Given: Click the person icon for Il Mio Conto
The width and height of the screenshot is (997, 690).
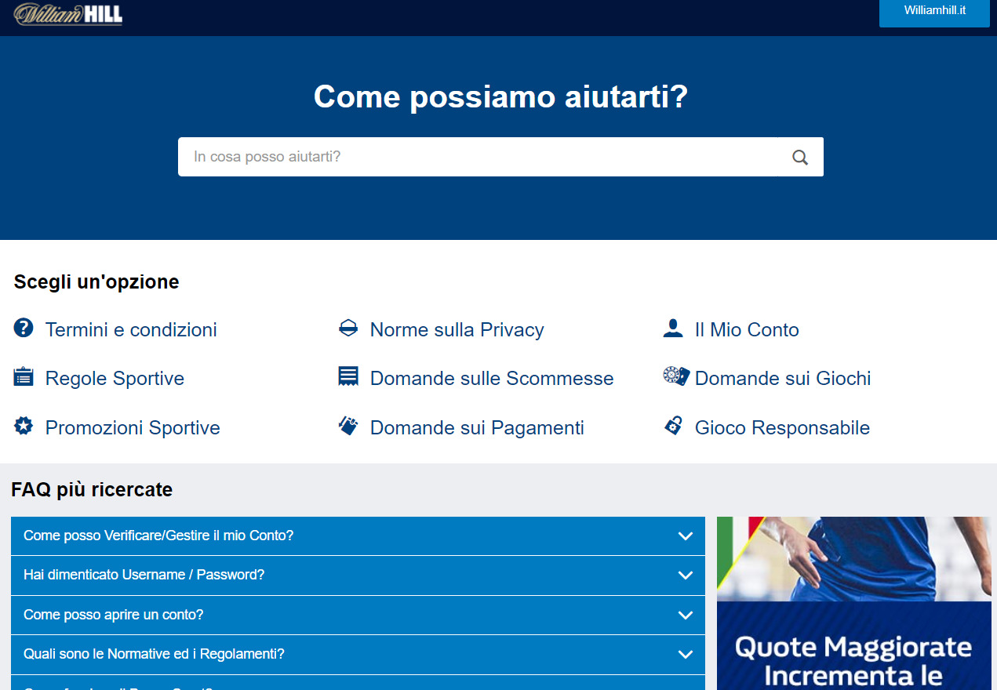Looking at the screenshot, I should (673, 328).
